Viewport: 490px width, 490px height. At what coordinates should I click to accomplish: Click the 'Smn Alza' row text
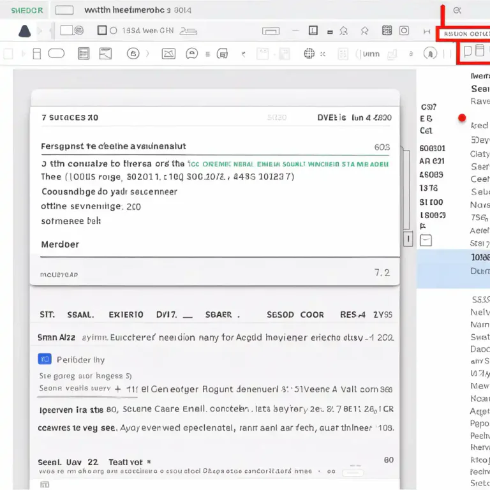coord(56,338)
